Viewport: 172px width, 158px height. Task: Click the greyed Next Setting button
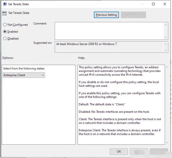click(133, 15)
